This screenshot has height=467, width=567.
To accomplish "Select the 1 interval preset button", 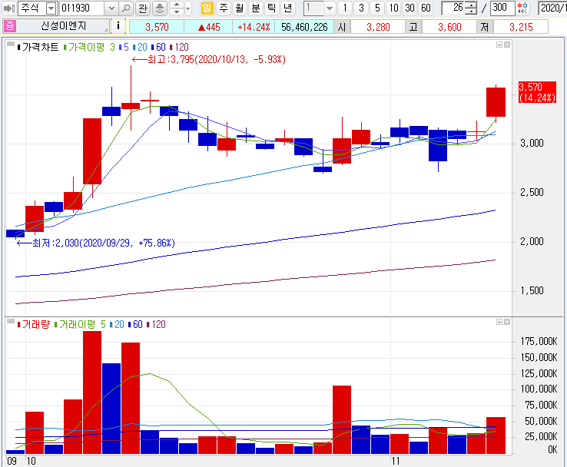I will pos(345,8).
